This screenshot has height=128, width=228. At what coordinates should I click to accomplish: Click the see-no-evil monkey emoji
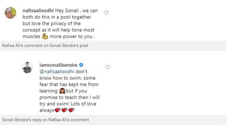(x=62, y=91)
